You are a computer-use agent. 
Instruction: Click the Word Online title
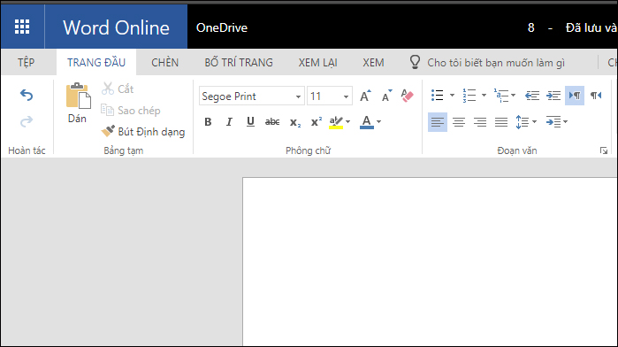(117, 27)
